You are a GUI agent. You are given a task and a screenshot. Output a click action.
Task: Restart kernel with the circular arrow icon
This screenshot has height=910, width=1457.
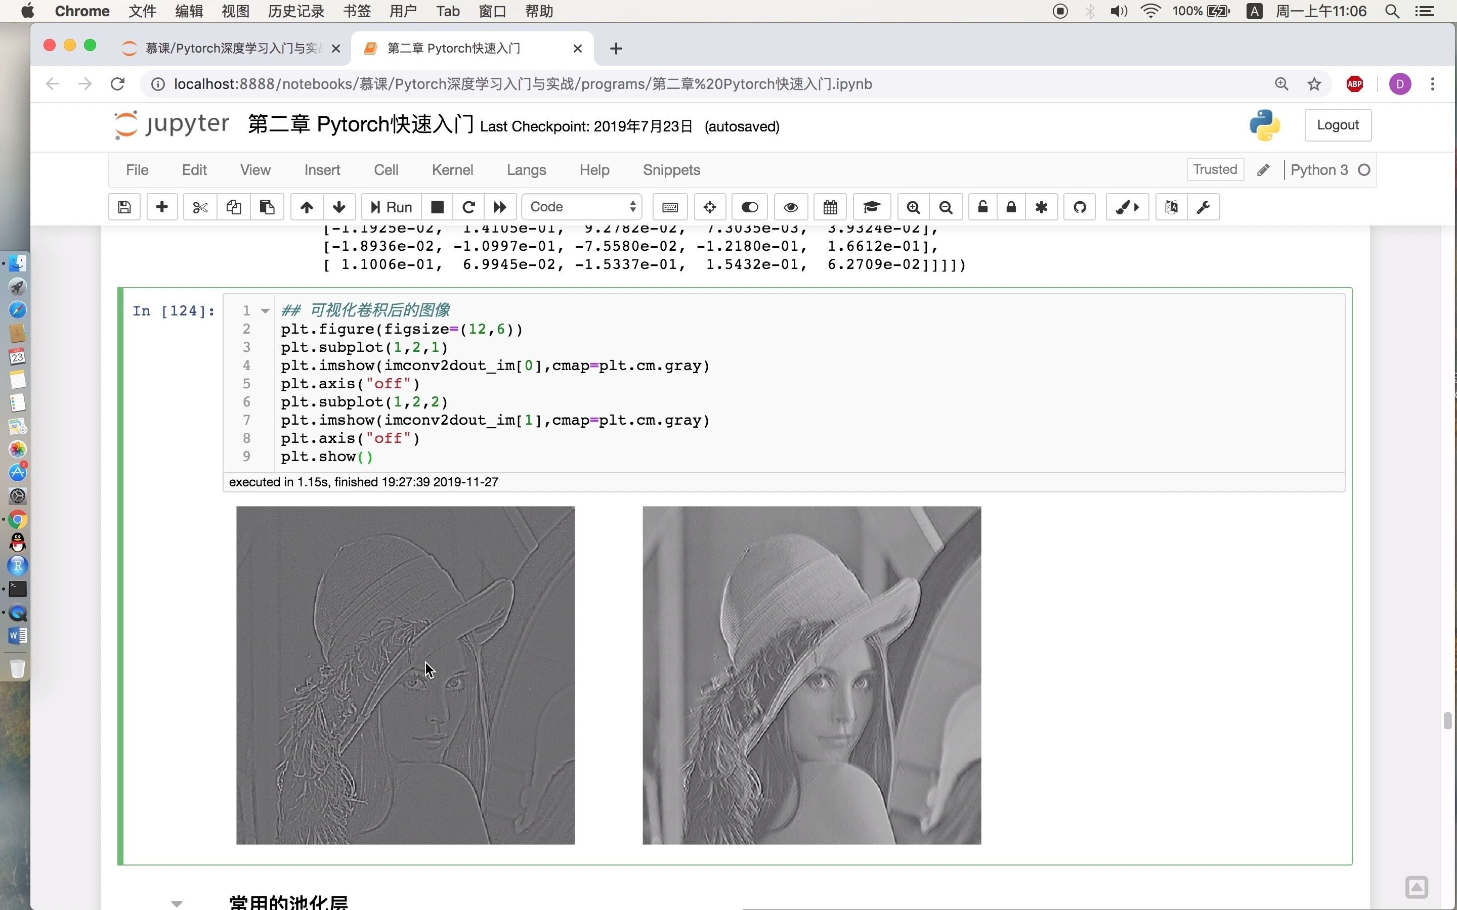pos(468,207)
